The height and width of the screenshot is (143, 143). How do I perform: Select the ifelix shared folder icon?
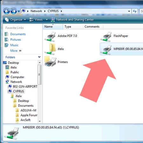tap(50, 49)
